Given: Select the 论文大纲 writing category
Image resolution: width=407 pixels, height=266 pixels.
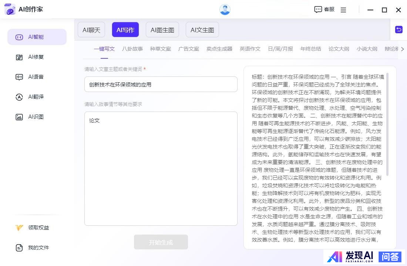Looking at the screenshot, I should pyautogui.click(x=339, y=49).
